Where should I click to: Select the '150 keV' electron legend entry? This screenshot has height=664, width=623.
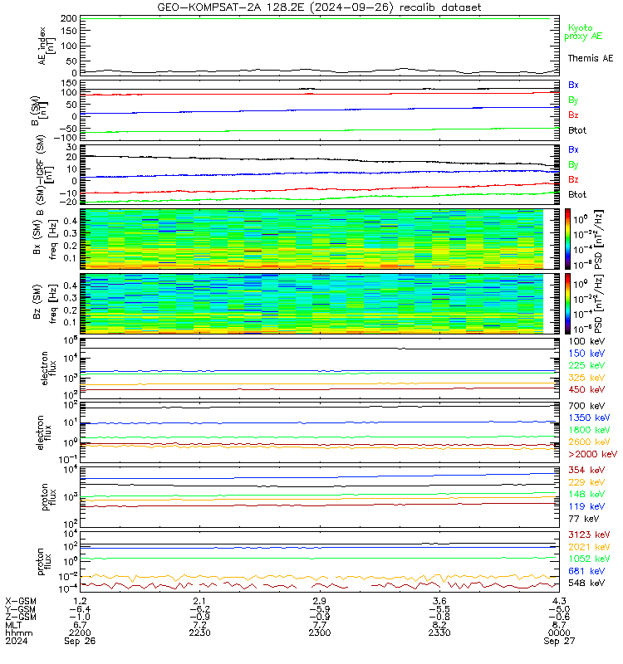click(586, 354)
